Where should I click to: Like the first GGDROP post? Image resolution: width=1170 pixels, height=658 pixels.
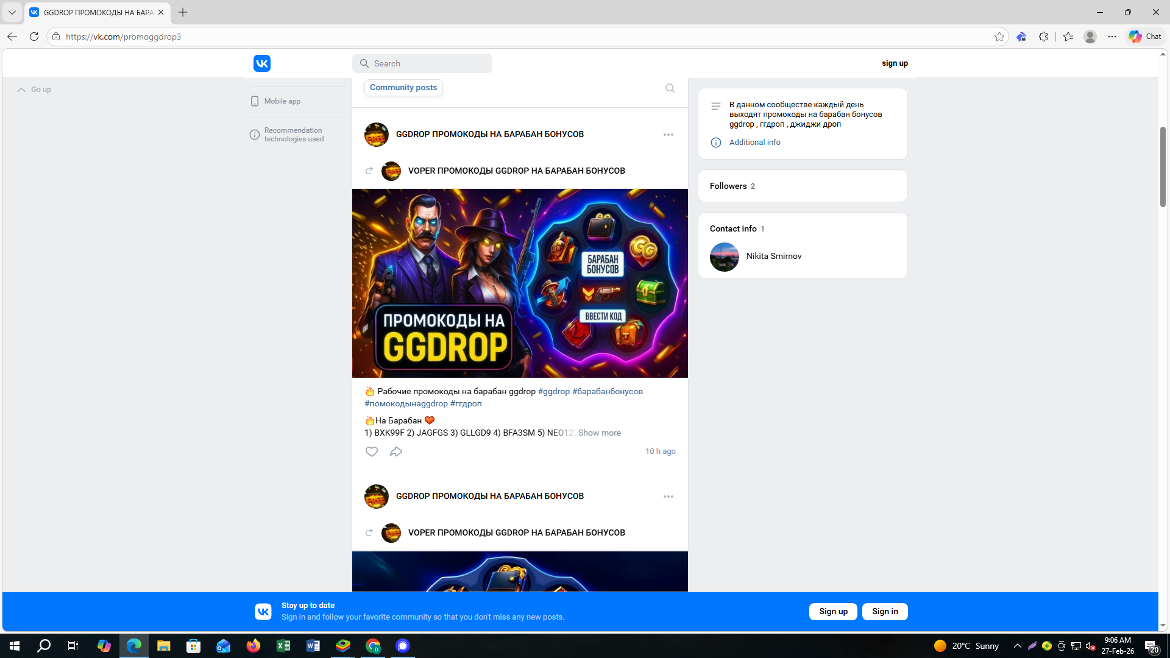(372, 451)
